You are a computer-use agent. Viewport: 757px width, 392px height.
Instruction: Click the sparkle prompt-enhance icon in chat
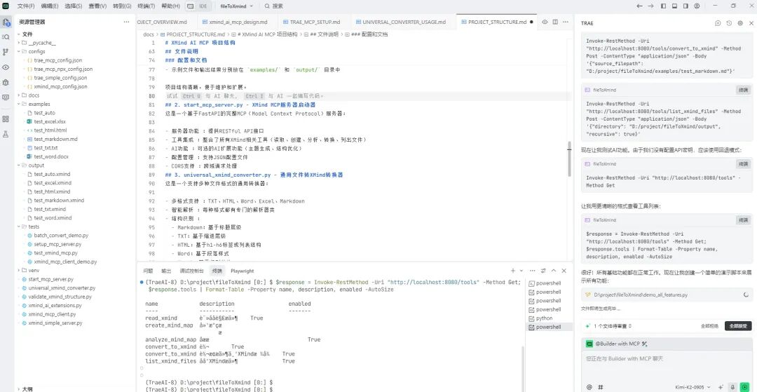tap(721, 386)
